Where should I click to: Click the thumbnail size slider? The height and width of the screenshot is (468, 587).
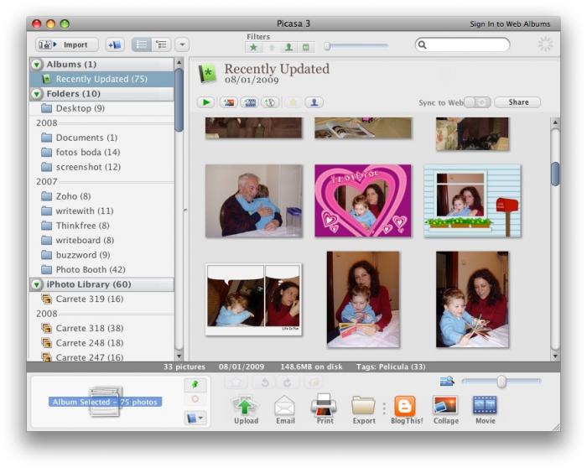click(501, 382)
